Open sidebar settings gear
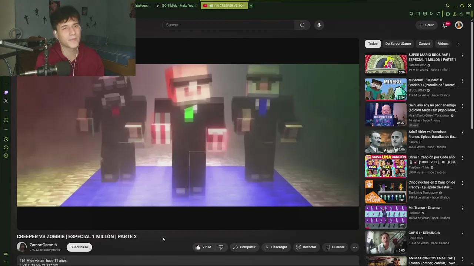The height and width of the screenshot is (266, 474). point(6,156)
